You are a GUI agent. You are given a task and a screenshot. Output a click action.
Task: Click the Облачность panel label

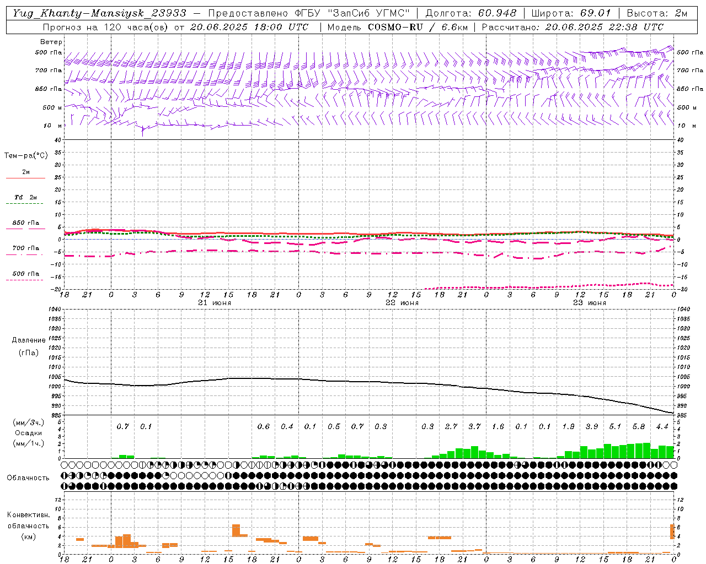(x=28, y=478)
